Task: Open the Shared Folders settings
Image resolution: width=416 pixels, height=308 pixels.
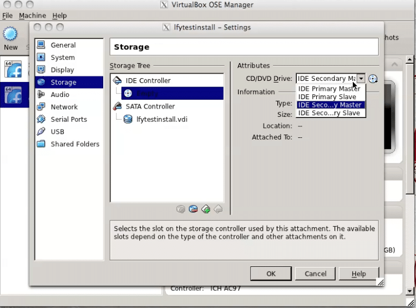Action: click(x=74, y=144)
